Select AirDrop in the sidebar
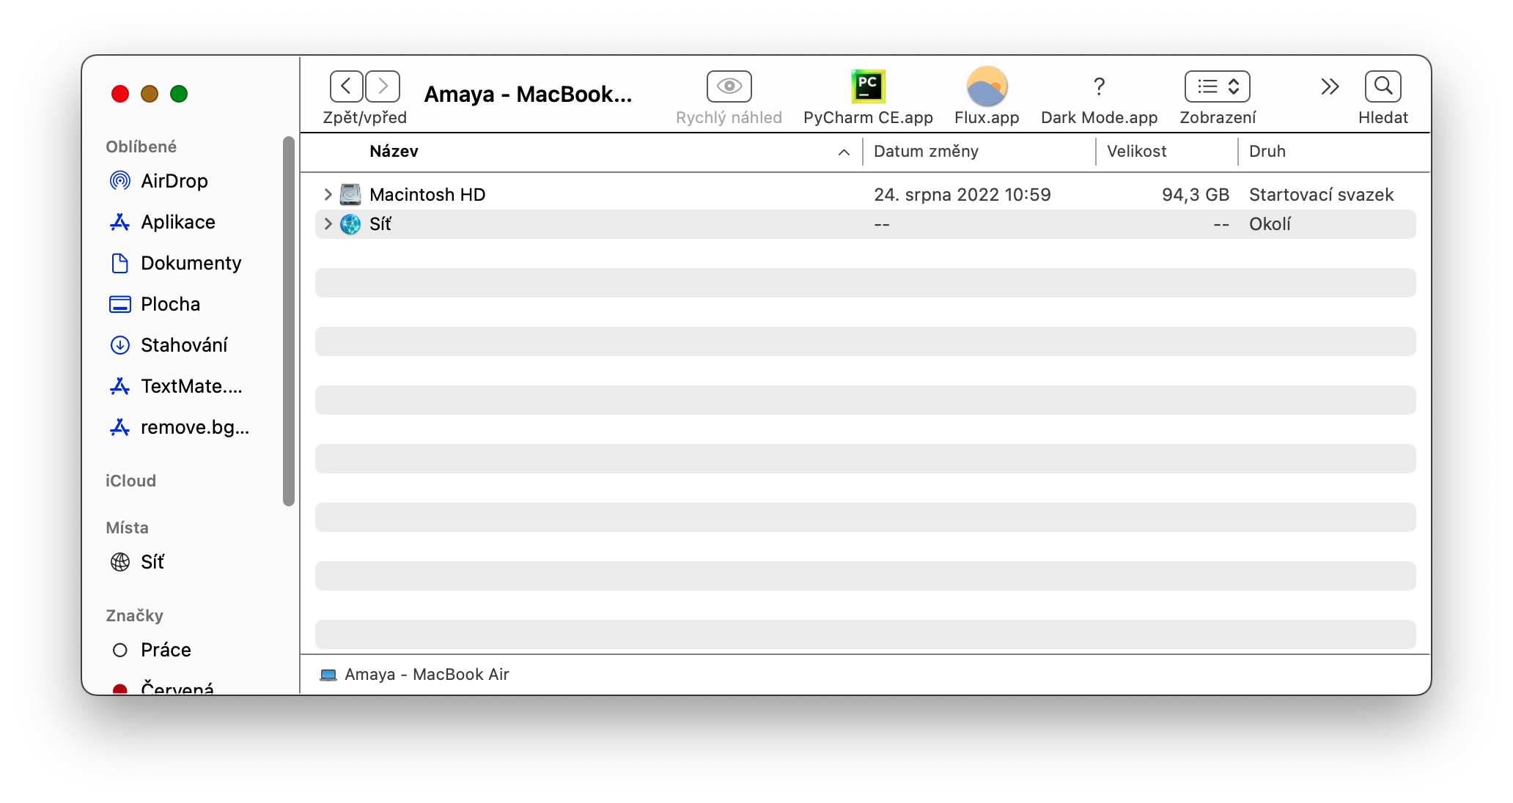1513x803 pixels. pyautogui.click(x=174, y=181)
